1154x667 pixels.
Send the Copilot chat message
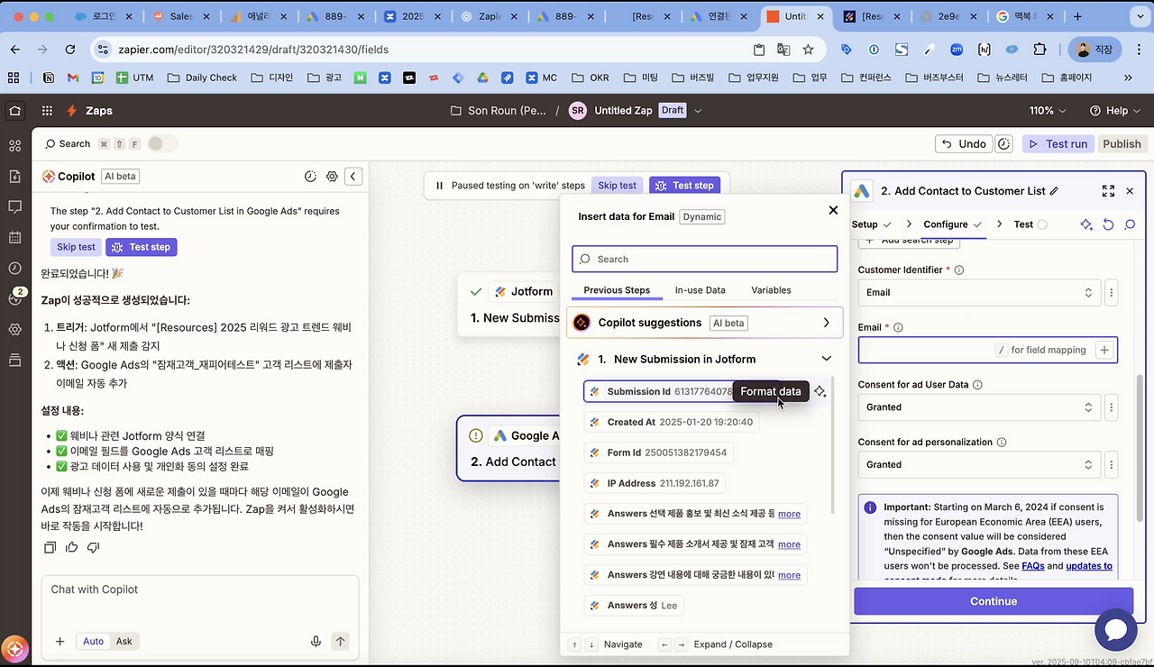340,642
